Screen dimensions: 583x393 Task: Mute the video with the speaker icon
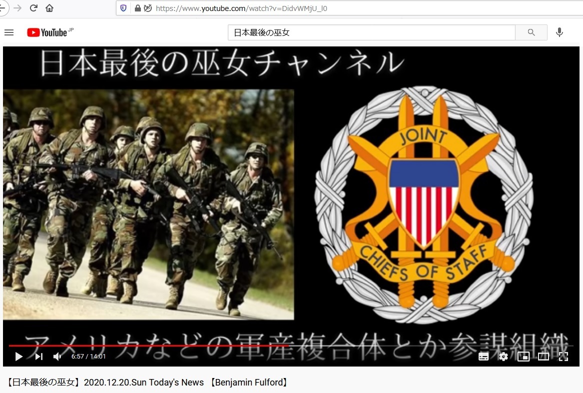point(57,357)
